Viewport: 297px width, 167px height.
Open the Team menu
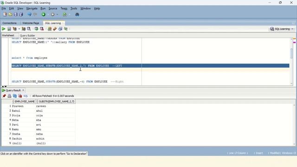coord(64,8)
